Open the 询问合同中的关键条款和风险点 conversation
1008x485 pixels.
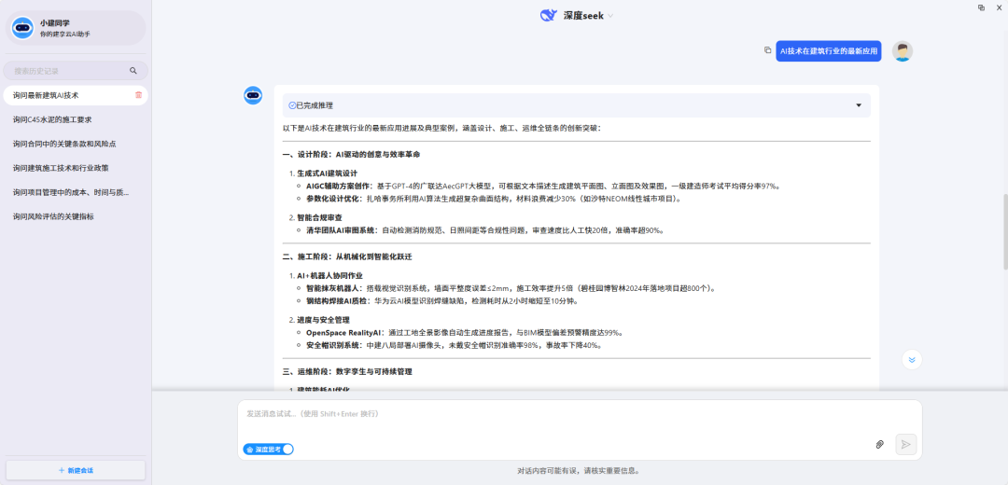pyautogui.click(x=64, y=144)
